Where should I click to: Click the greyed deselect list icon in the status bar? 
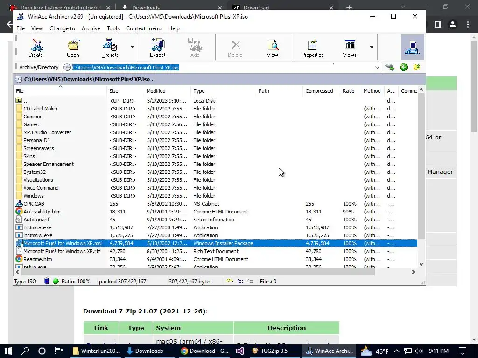tap(251, 281)
